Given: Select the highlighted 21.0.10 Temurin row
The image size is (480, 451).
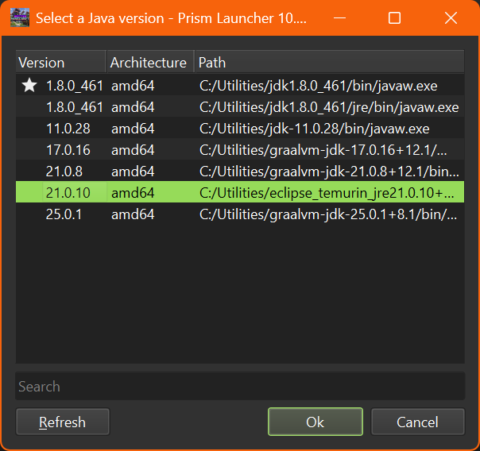Looking at the screenshot, I should tap(238, 193).
